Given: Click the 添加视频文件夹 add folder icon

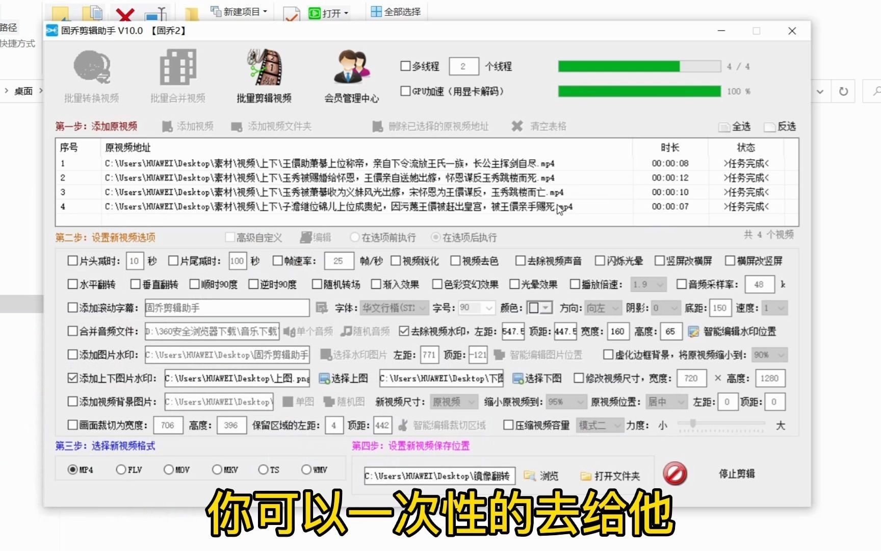Looking at the screenshot, I should point(237,126).
